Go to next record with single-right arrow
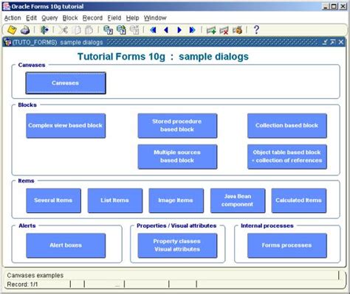Viewport: 350px width, 294px height. pyautogui.click(x=179, y=30)
